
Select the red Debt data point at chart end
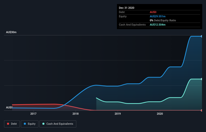[202, 110]
